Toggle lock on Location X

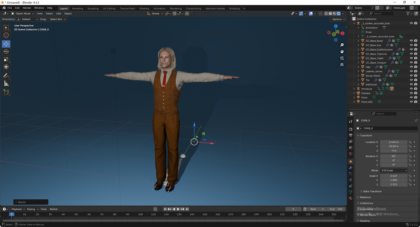click(x=410, y=142)
